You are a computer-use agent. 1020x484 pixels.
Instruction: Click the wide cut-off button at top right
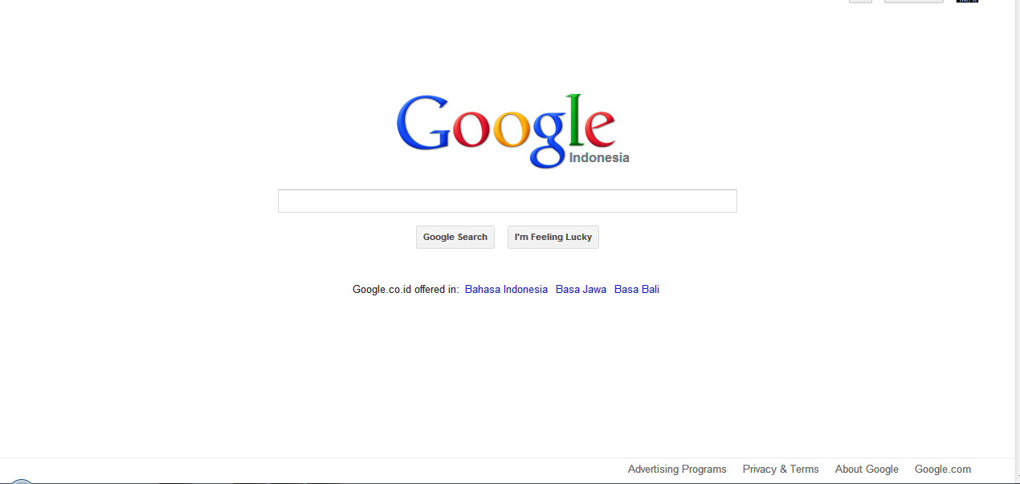[x=914, y=1]
